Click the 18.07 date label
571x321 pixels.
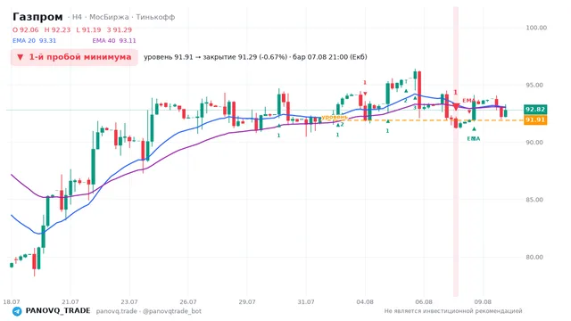tap(12, 301)
